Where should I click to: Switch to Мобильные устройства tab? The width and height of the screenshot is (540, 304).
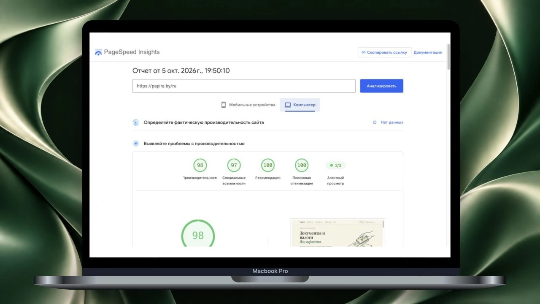click(248, 105)
